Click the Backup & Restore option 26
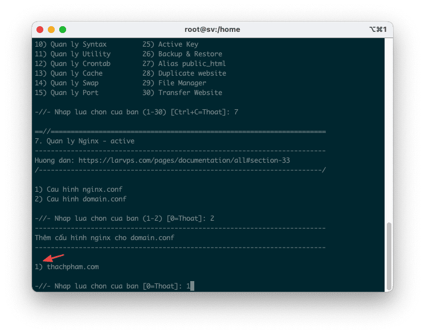This screenshot has width=425, height=334. [x=182, y=54]
